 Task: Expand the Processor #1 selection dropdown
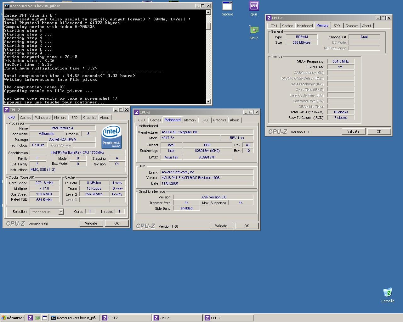pos(61,212)
